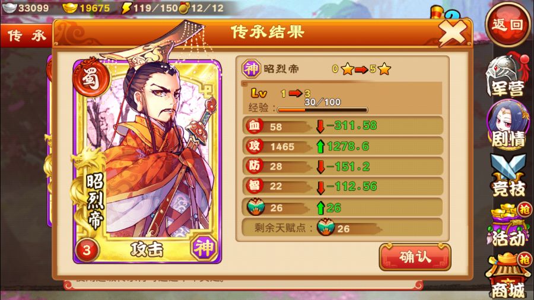Click the 确认 confirm button

click(415, 257)
